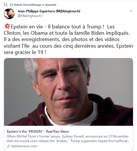
Task: Click the tweet line about 'enregistrements, des photos'
Action: (x=62, y=40)
